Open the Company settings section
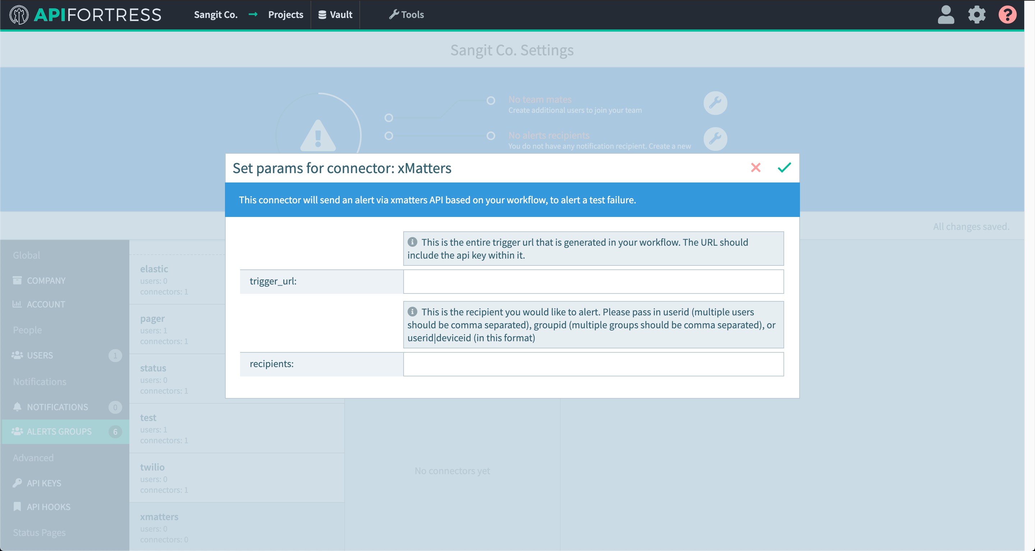 point(46,280)
